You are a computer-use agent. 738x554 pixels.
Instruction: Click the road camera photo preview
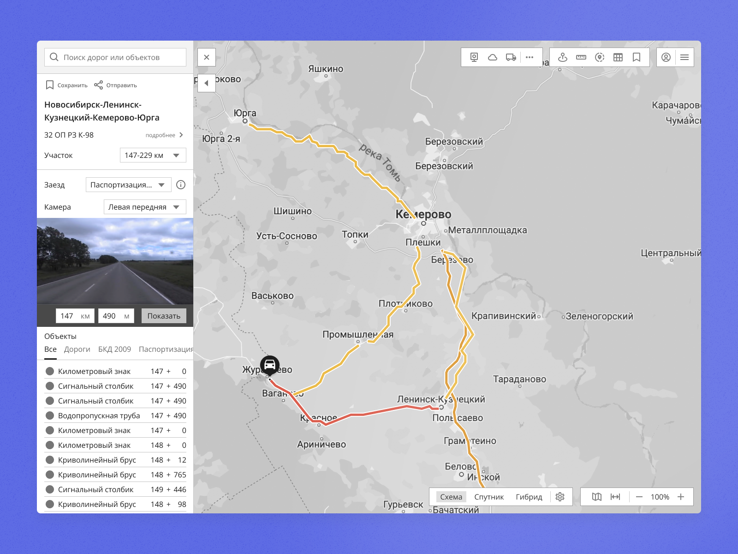point(115,261)
